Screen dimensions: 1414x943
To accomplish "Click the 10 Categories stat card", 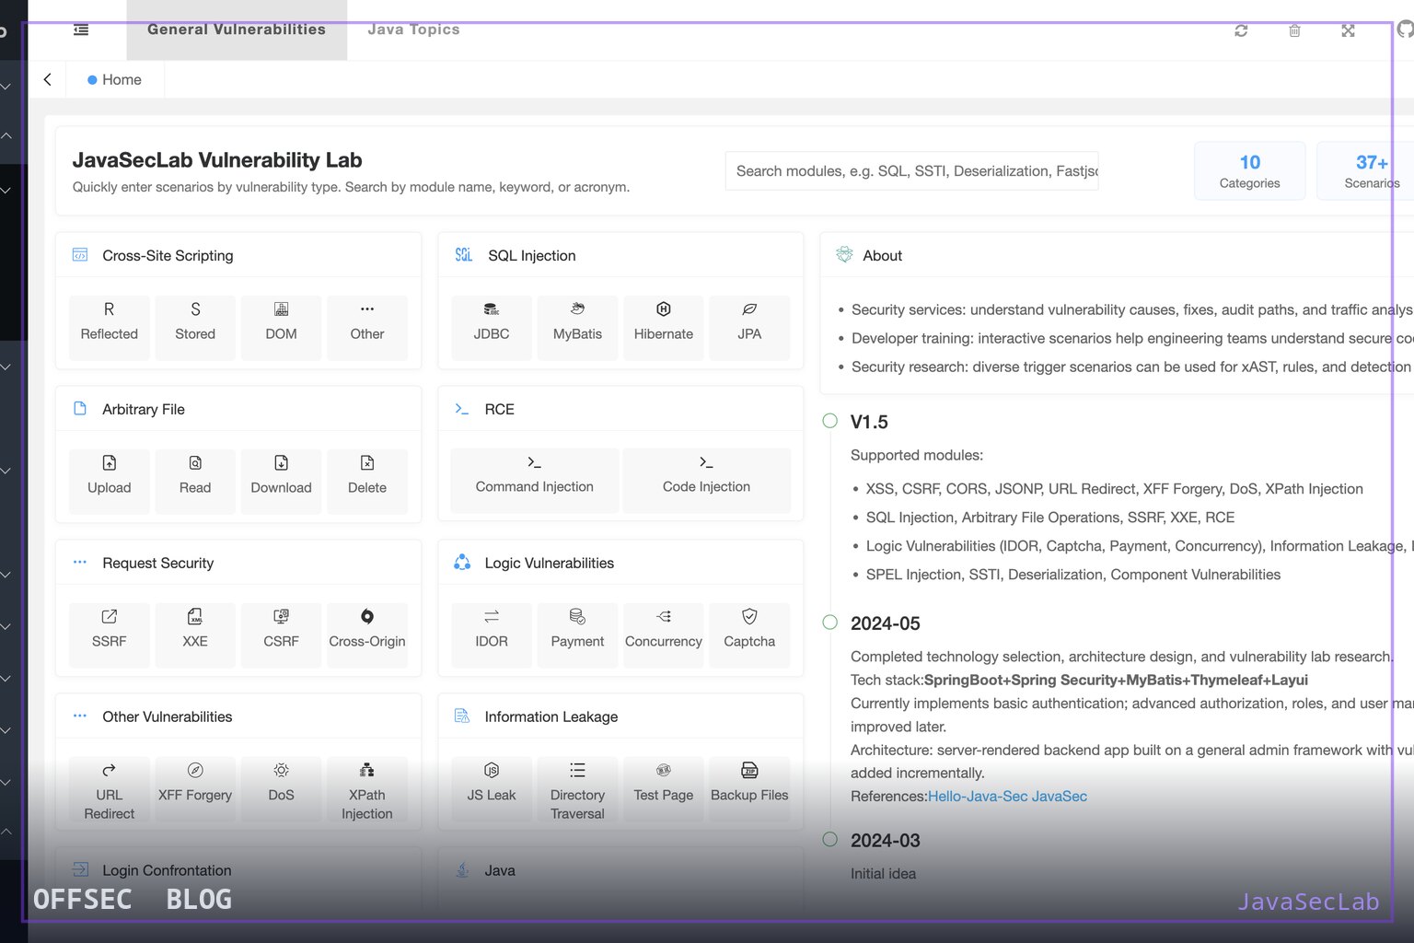I will [1249, 171].
